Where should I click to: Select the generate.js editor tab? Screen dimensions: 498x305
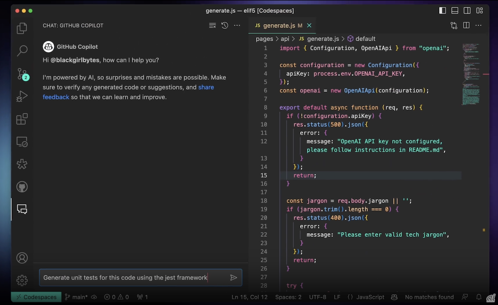[279, 25]
